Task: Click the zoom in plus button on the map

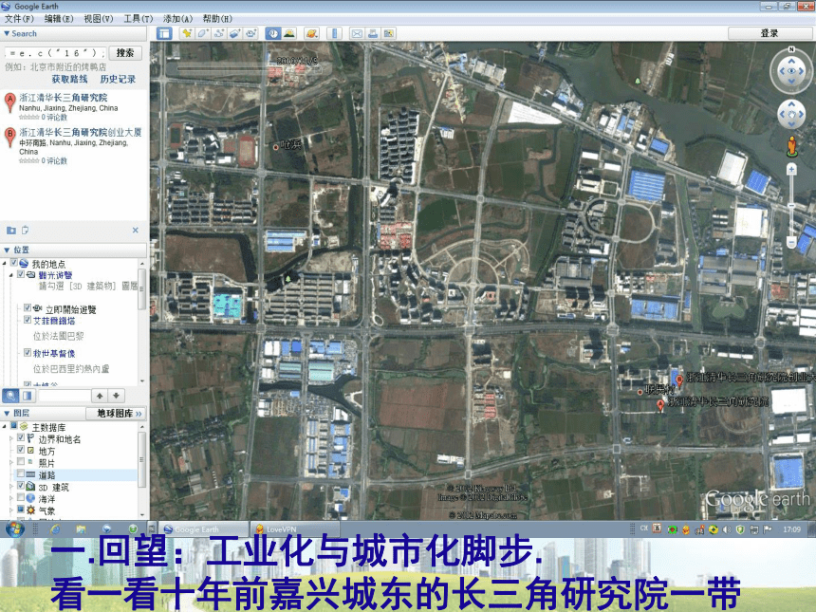Action: 791,169
